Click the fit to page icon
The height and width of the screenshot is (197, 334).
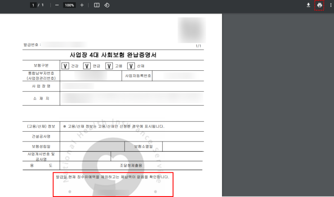coord(97,5)
